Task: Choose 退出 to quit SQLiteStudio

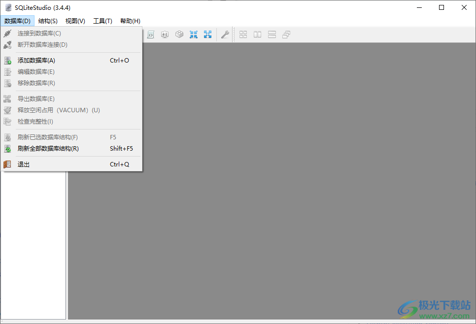Action: click(x=24, y=164)
